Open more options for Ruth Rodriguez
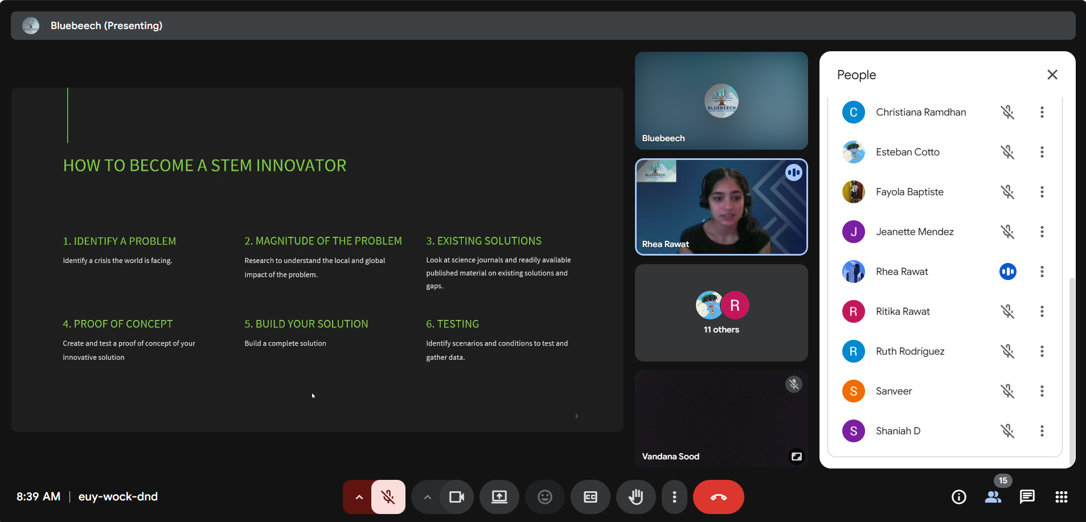1086x522 pixels. (x=1042, y=351)
